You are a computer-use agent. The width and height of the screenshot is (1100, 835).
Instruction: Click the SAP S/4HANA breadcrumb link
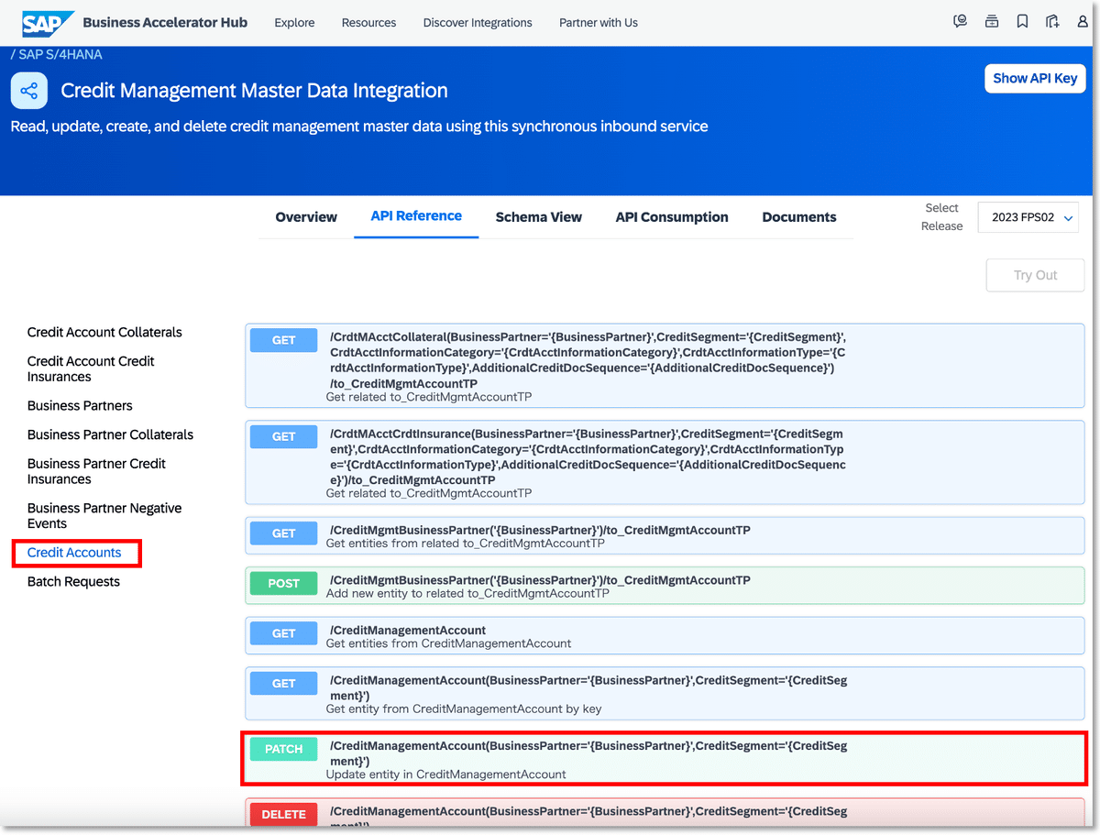[60, 54]
